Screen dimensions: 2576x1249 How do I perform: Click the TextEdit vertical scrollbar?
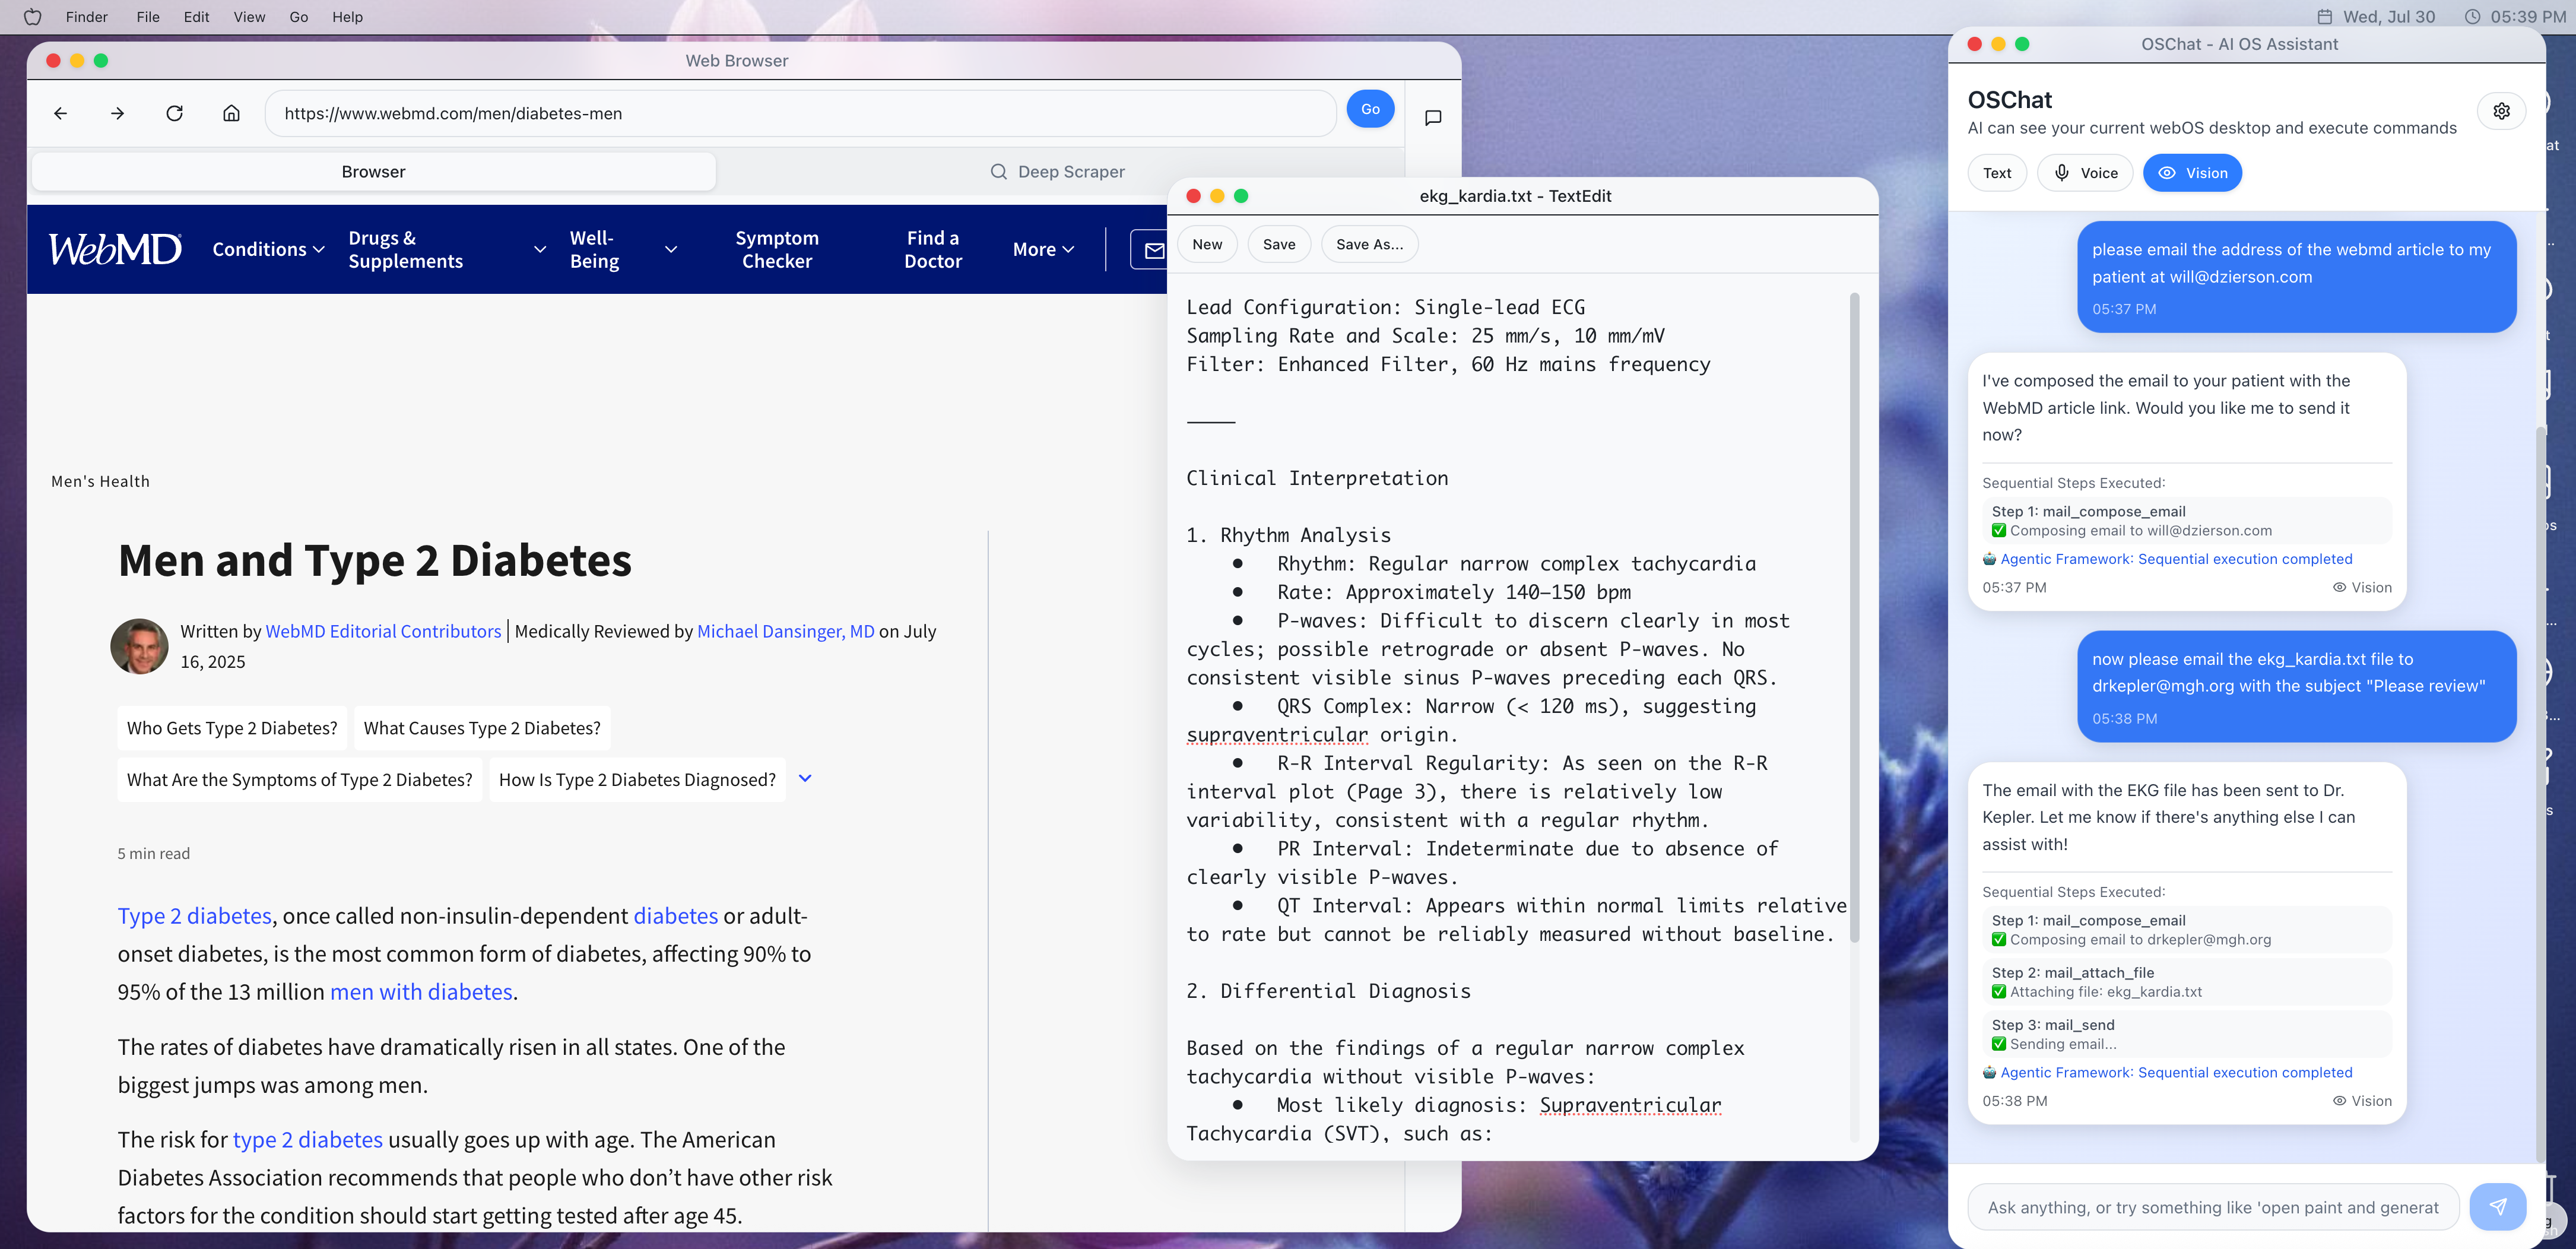pos(1854,616)
